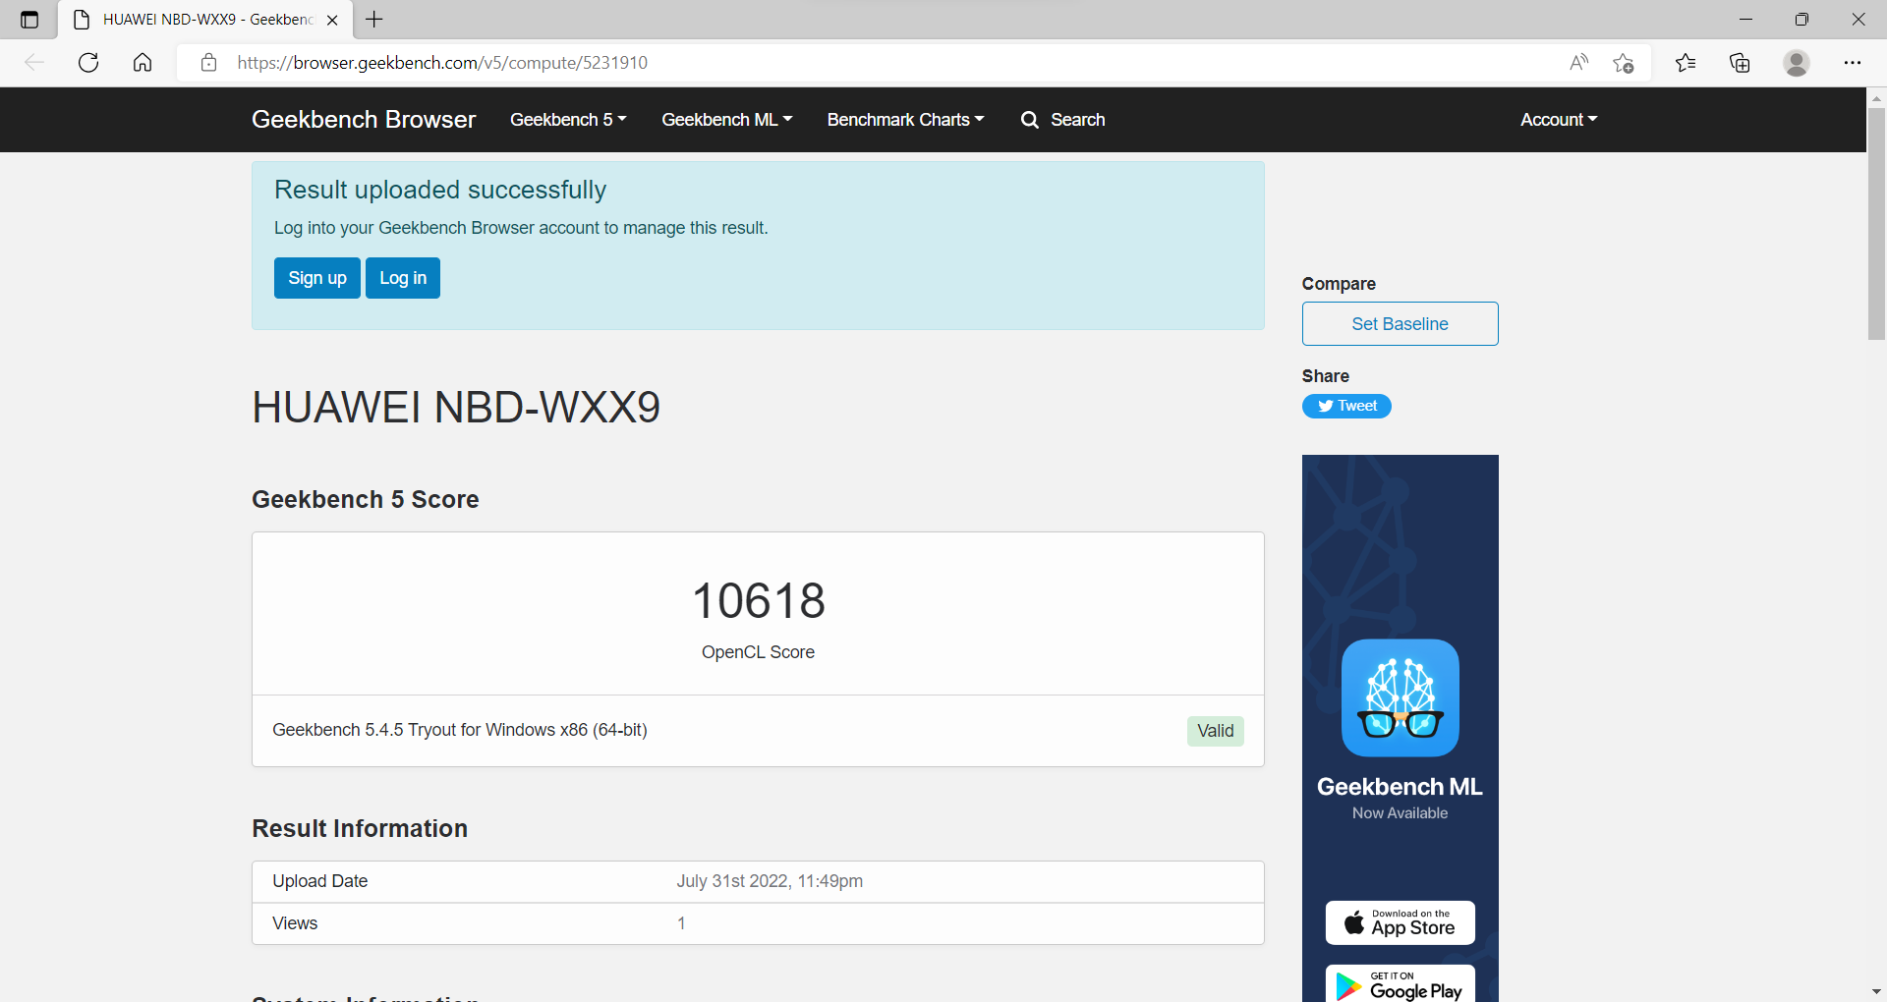Activate Read Aloud icon
This screenshot has width=1887, height=1002.
(1578, 63)
